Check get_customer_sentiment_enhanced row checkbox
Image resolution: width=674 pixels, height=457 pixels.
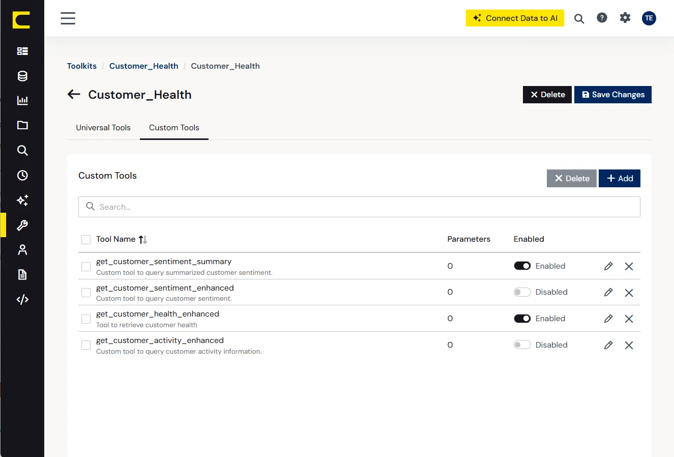tap(86, 293)
